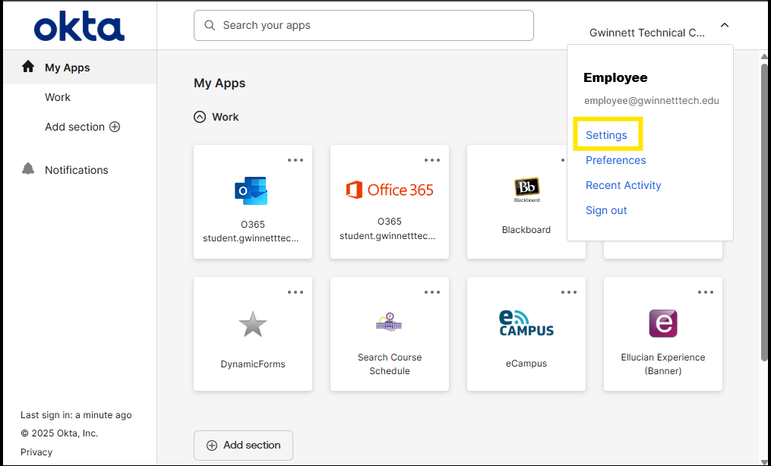Open the Blackboard app icon

(x=526, y=187)
